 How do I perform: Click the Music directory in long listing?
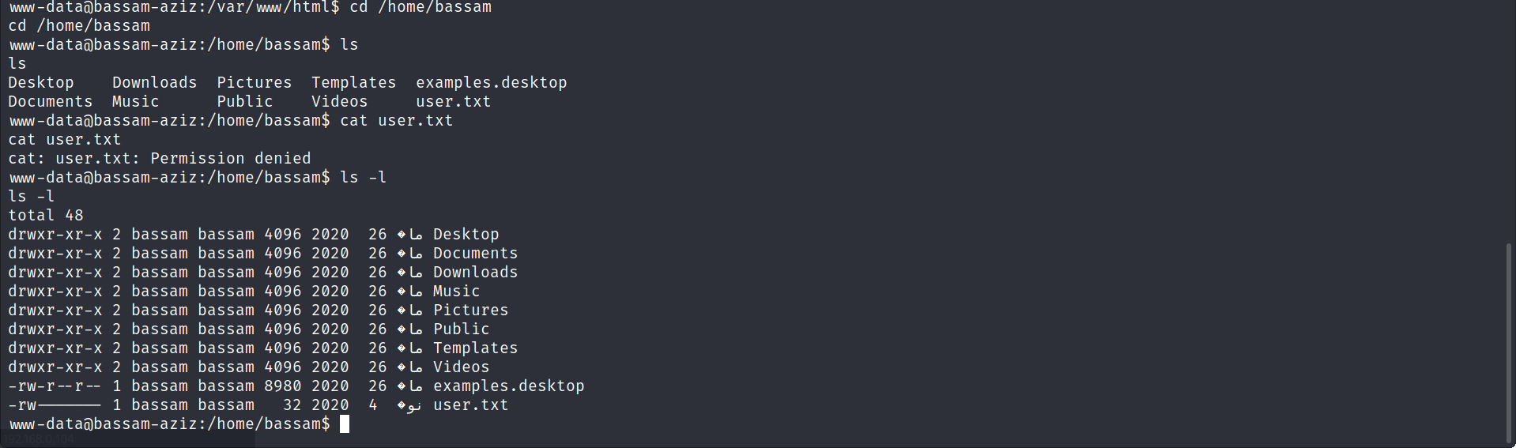point(456,292)
